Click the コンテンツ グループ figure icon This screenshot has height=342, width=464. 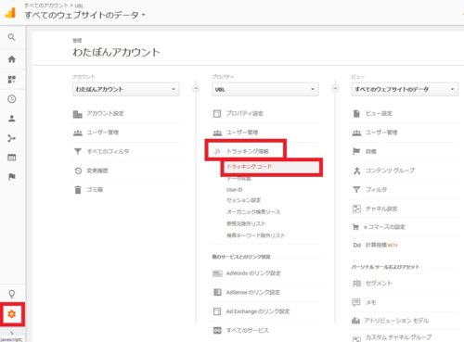click(x=356, y=171)
